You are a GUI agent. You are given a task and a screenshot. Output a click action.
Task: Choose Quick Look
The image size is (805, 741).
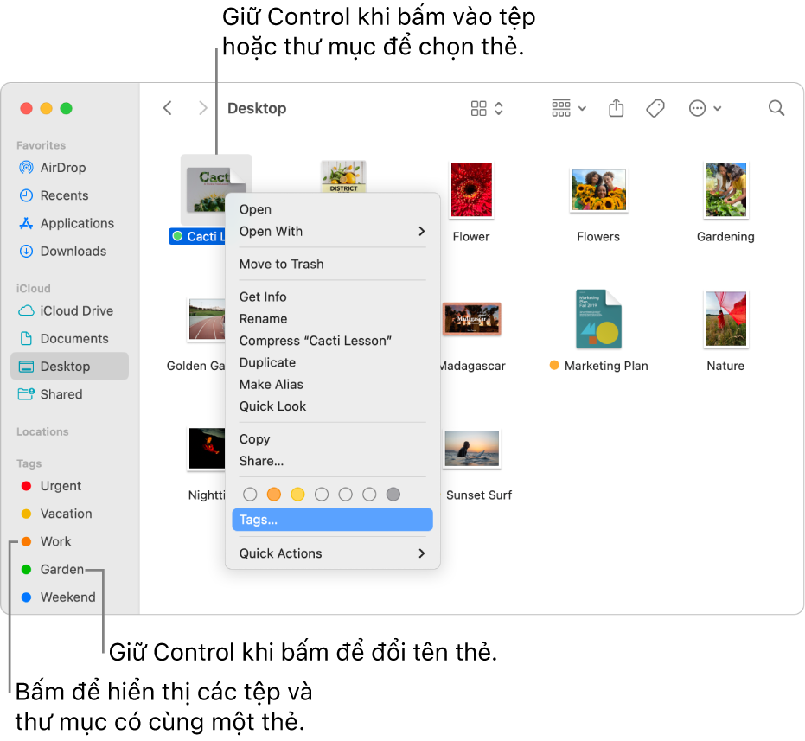(332, 406)
